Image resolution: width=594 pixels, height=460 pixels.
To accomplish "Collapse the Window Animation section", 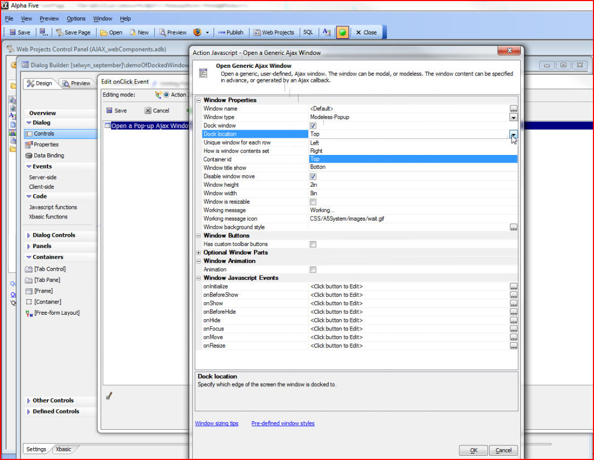I will click(x=199, y=261).
